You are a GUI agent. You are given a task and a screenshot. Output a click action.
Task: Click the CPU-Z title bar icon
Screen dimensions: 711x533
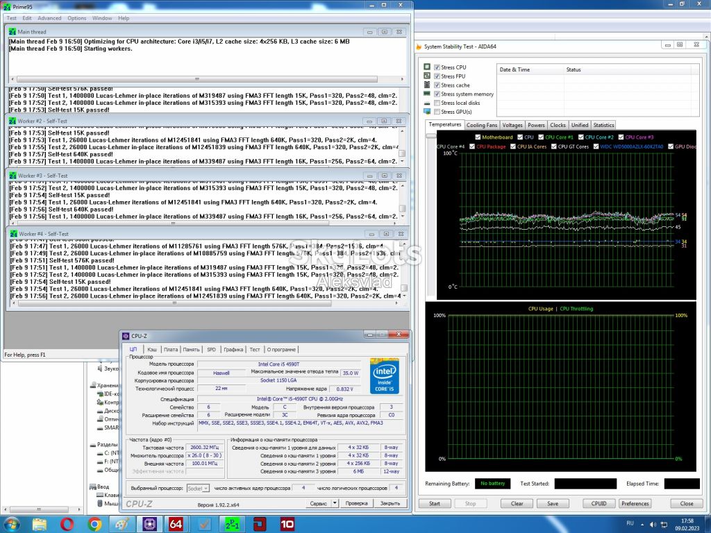pyautogui.click(x=126, y=336)
